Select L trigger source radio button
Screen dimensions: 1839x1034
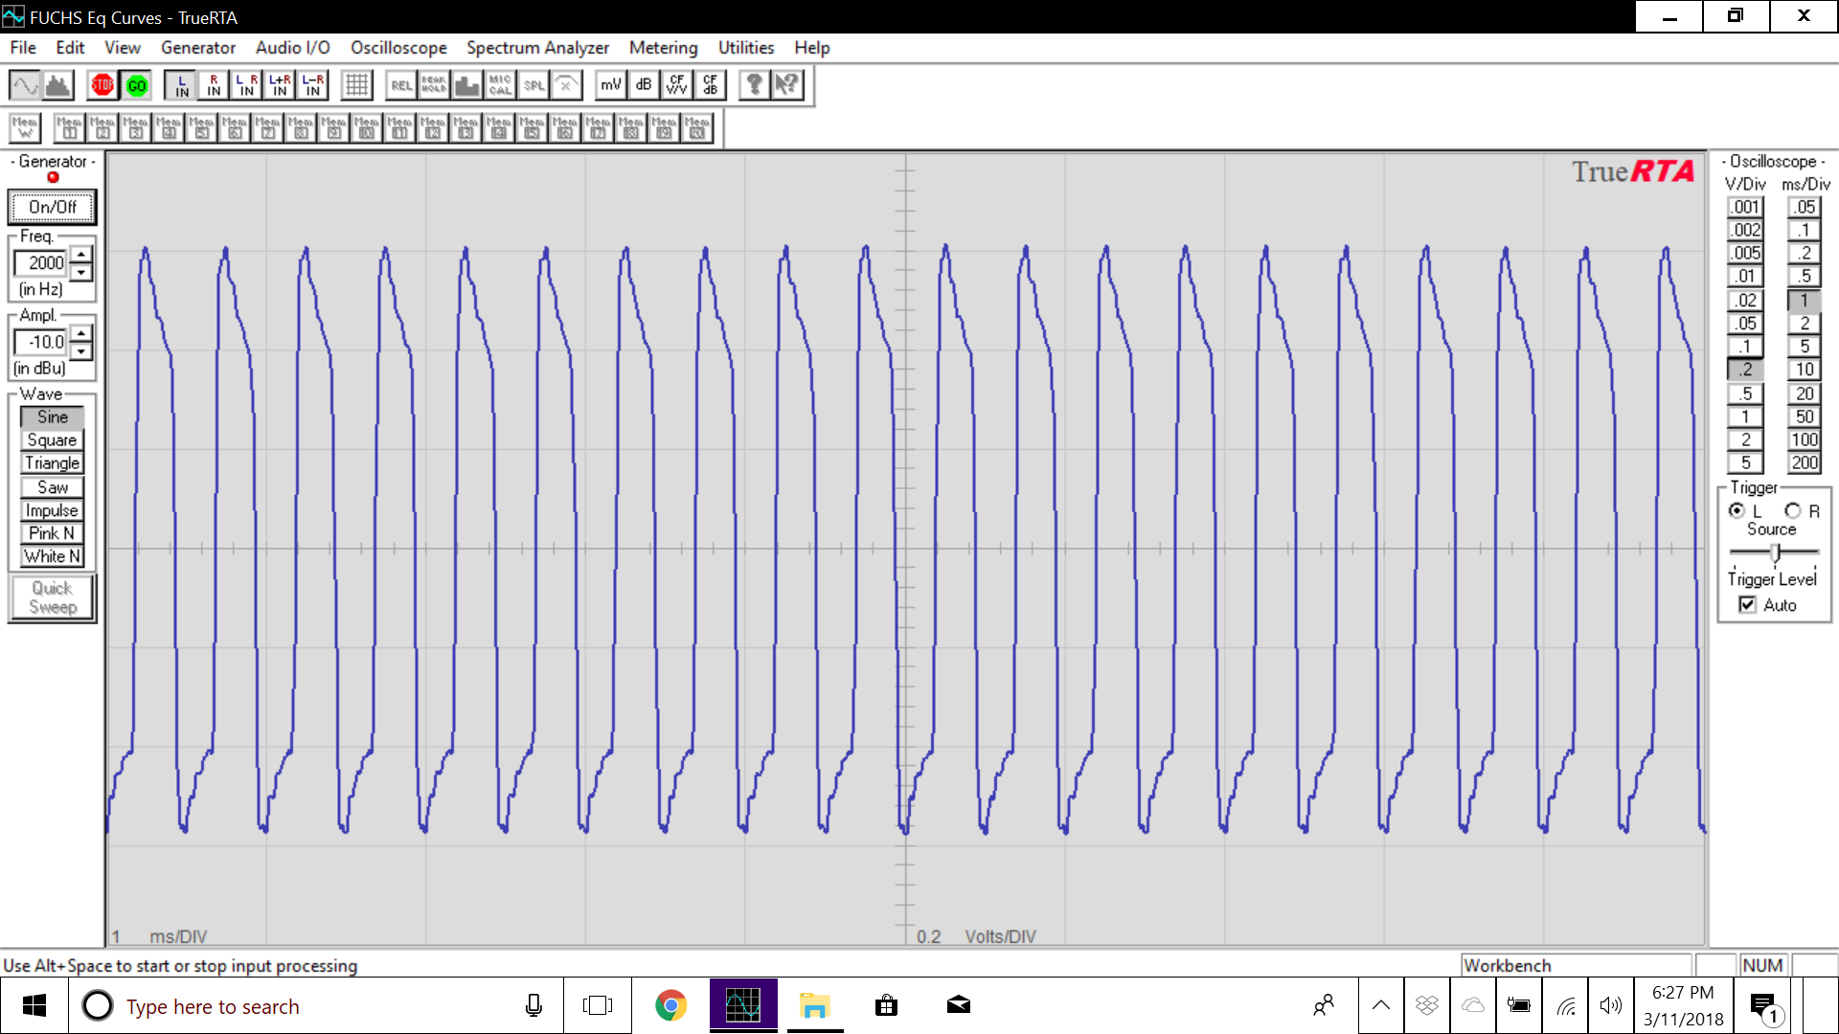[x=1737, y=511]
